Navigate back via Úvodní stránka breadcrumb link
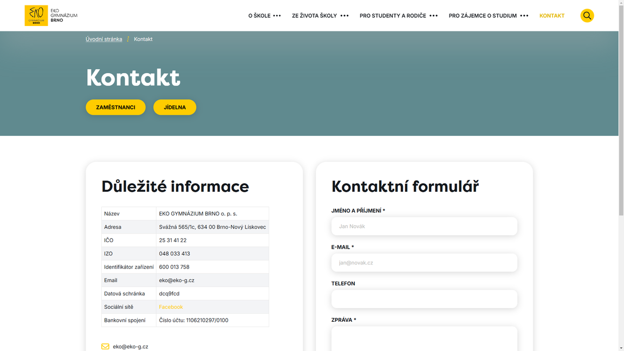Viewport: 624px width, 351px height. pos(103,38)
